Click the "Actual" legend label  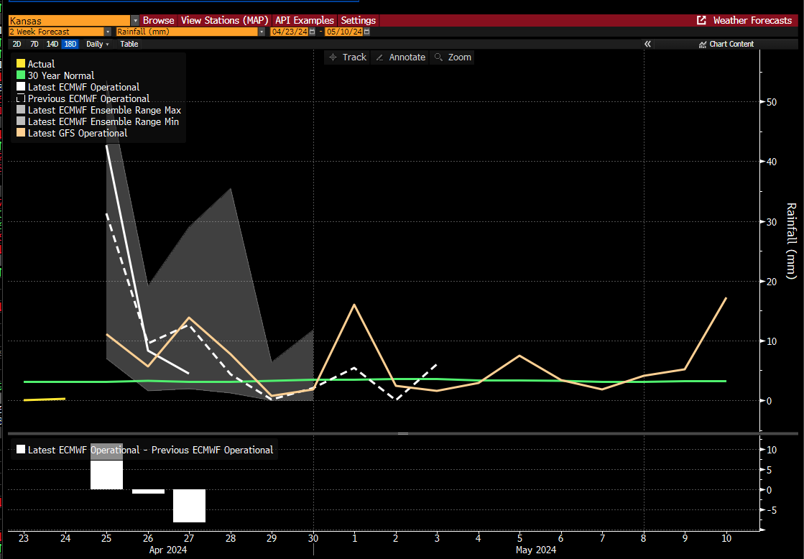click(41, 64)
